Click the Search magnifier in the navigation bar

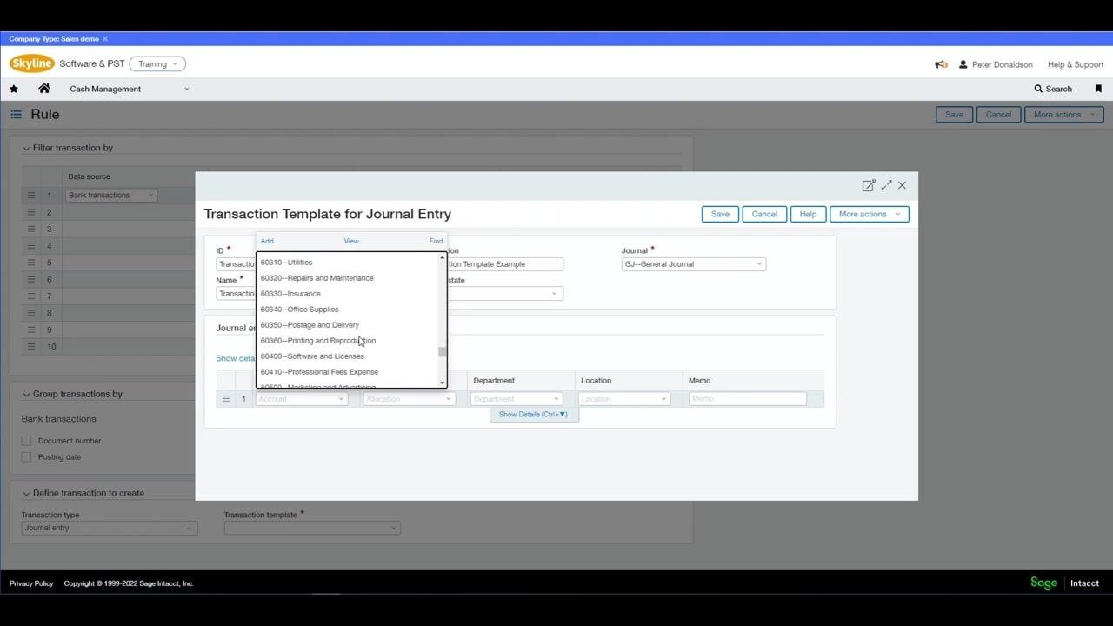1038,89
